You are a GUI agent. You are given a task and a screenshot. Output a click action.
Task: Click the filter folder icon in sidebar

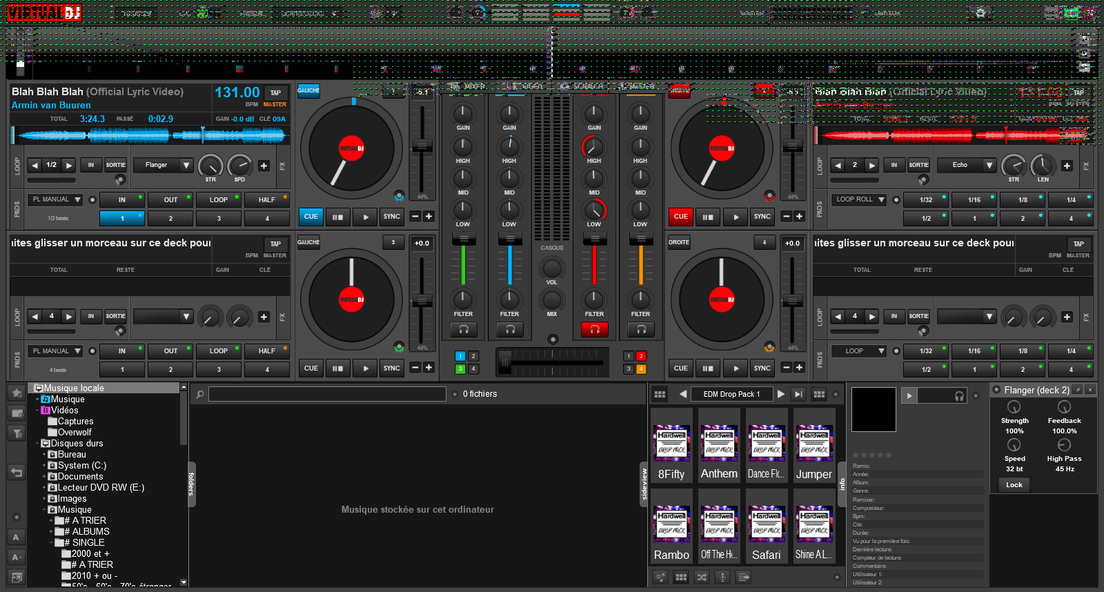pos(17,433)
